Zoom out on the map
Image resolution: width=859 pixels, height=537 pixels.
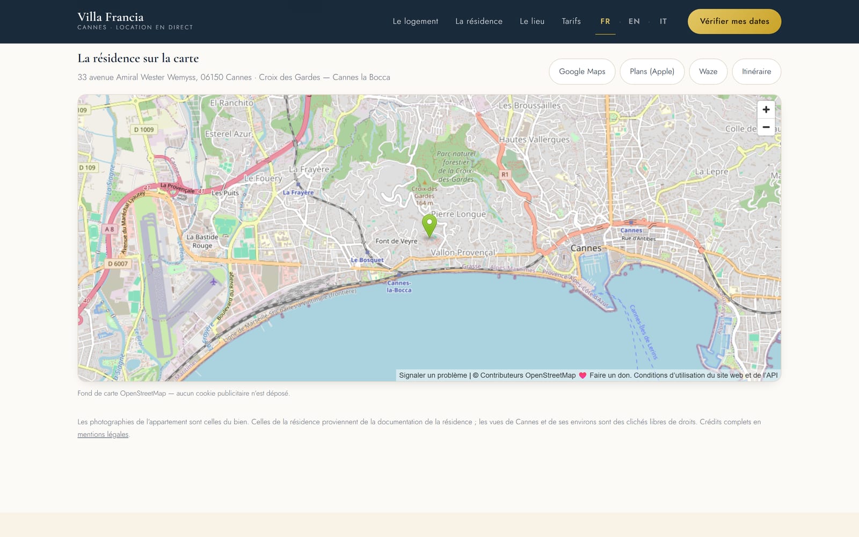point(766,127)
